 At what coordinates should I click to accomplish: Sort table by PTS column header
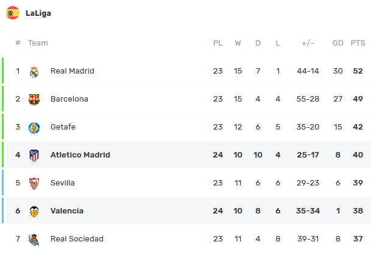click(x=358, y=43)
